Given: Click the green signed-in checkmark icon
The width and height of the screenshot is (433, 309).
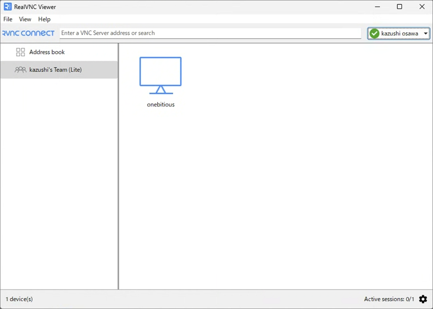Looking at the screenshot, I should [375, 33].
